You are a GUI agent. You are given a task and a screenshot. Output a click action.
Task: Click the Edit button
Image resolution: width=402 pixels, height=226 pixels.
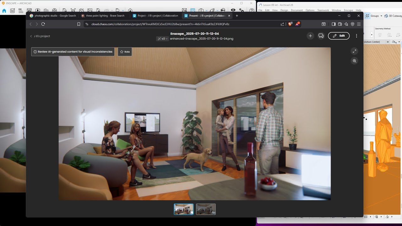click(339, 36)
